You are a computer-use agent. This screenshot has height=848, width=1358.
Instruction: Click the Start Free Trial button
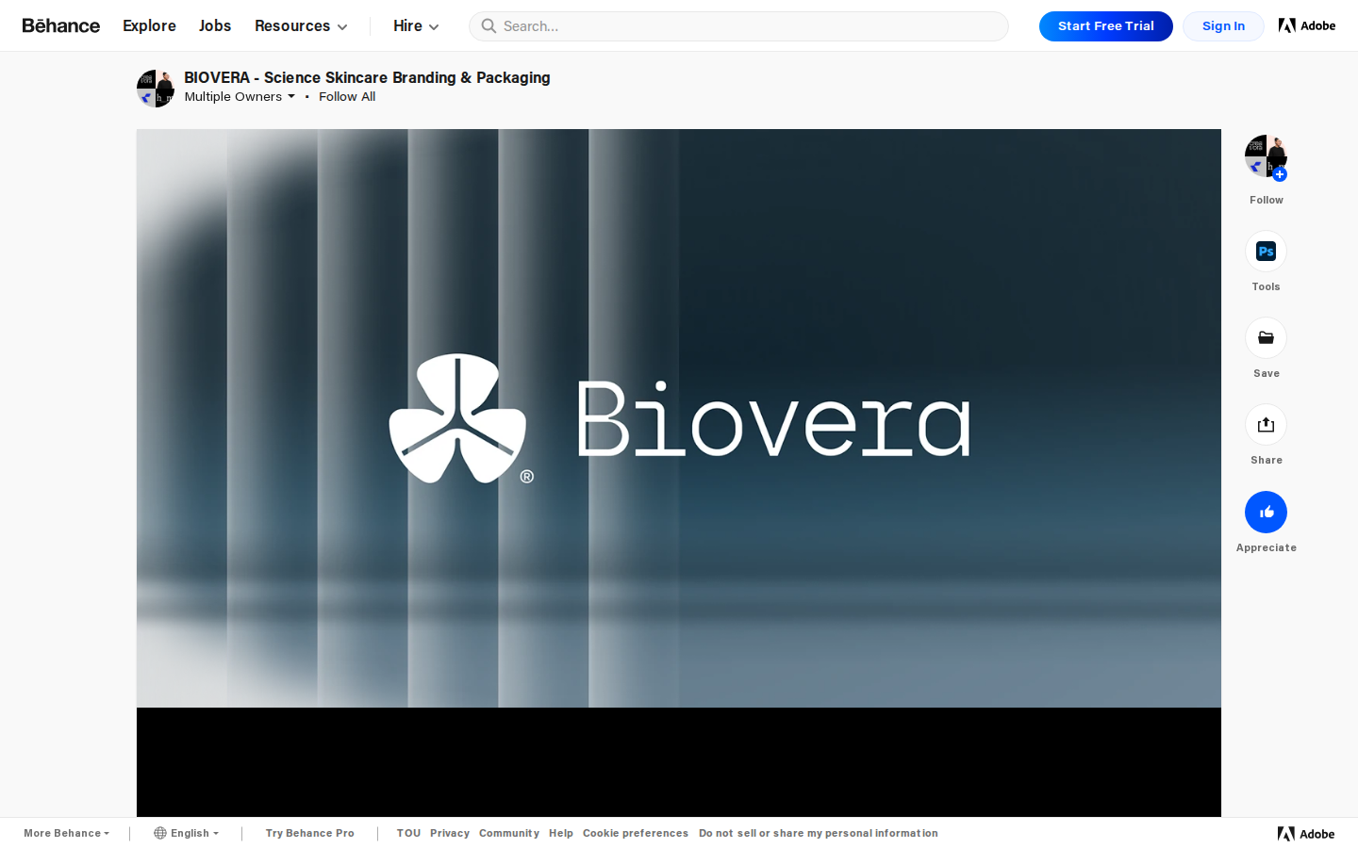click(x=1105, y=25)
